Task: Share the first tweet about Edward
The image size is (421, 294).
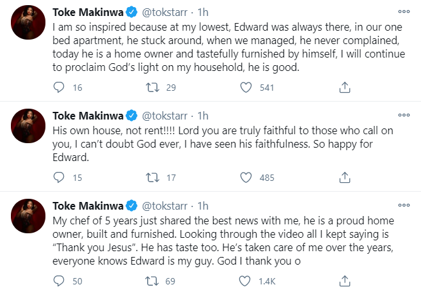Action: coord(344,86)
